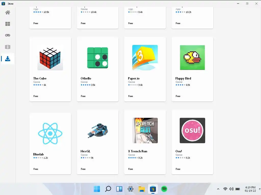The width and height of the screenshot is (261, 195).
Task: Click Free price on Othello card
Action: click(x=83, y=96)
